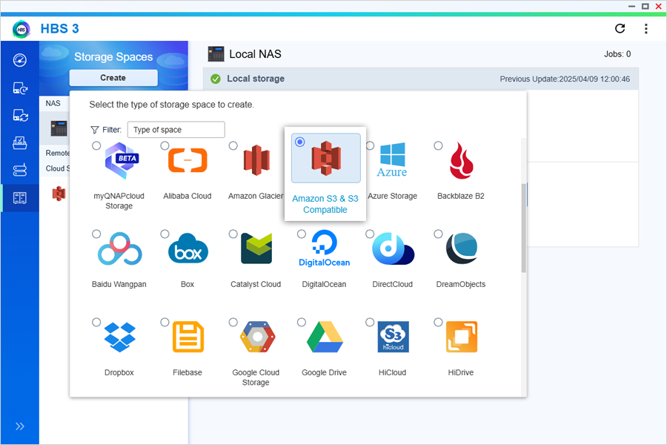Viewport: 667px width, 445px height.
Task: Click the HiCloud S3 logo icon
Action: pos(394,337)
